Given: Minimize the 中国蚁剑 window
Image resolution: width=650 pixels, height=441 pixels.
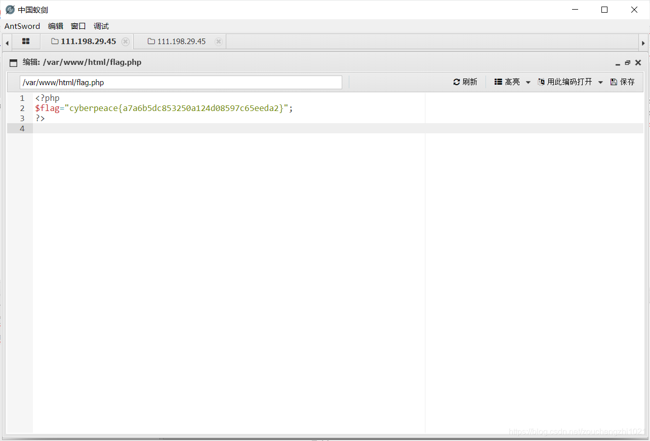Looking at the screenshot, I should point(575,10).
